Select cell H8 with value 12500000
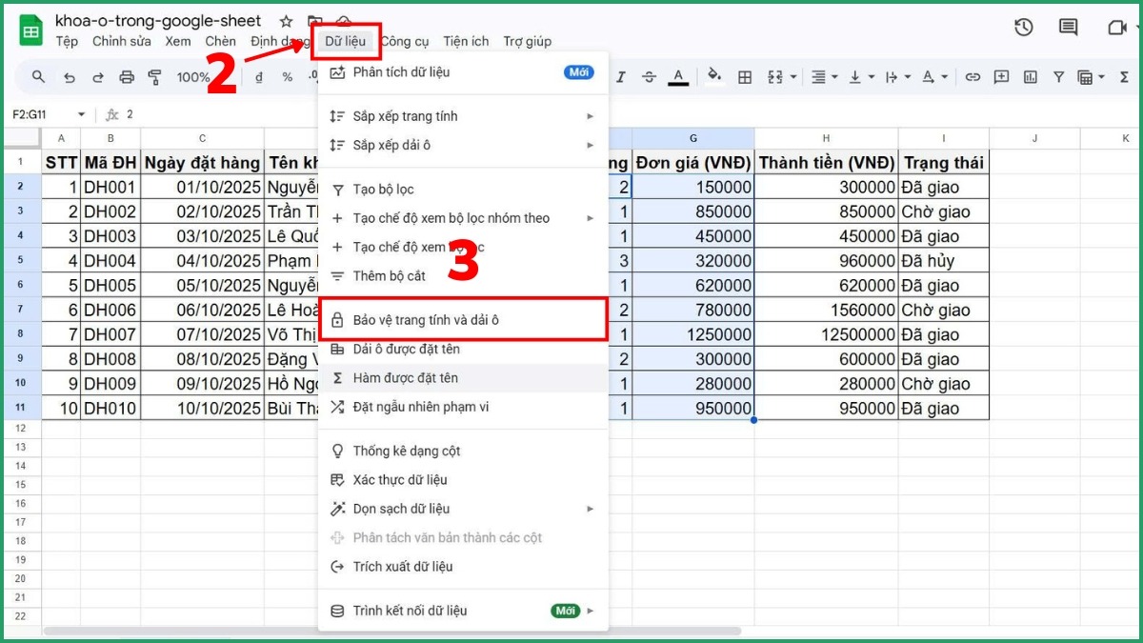Viewport: 1143px width, 643px height. [827, 334]
